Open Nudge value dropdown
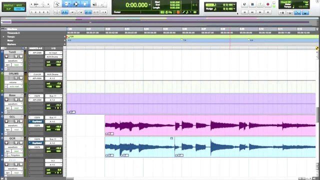The image size is (320, 180). coord(234,9)
